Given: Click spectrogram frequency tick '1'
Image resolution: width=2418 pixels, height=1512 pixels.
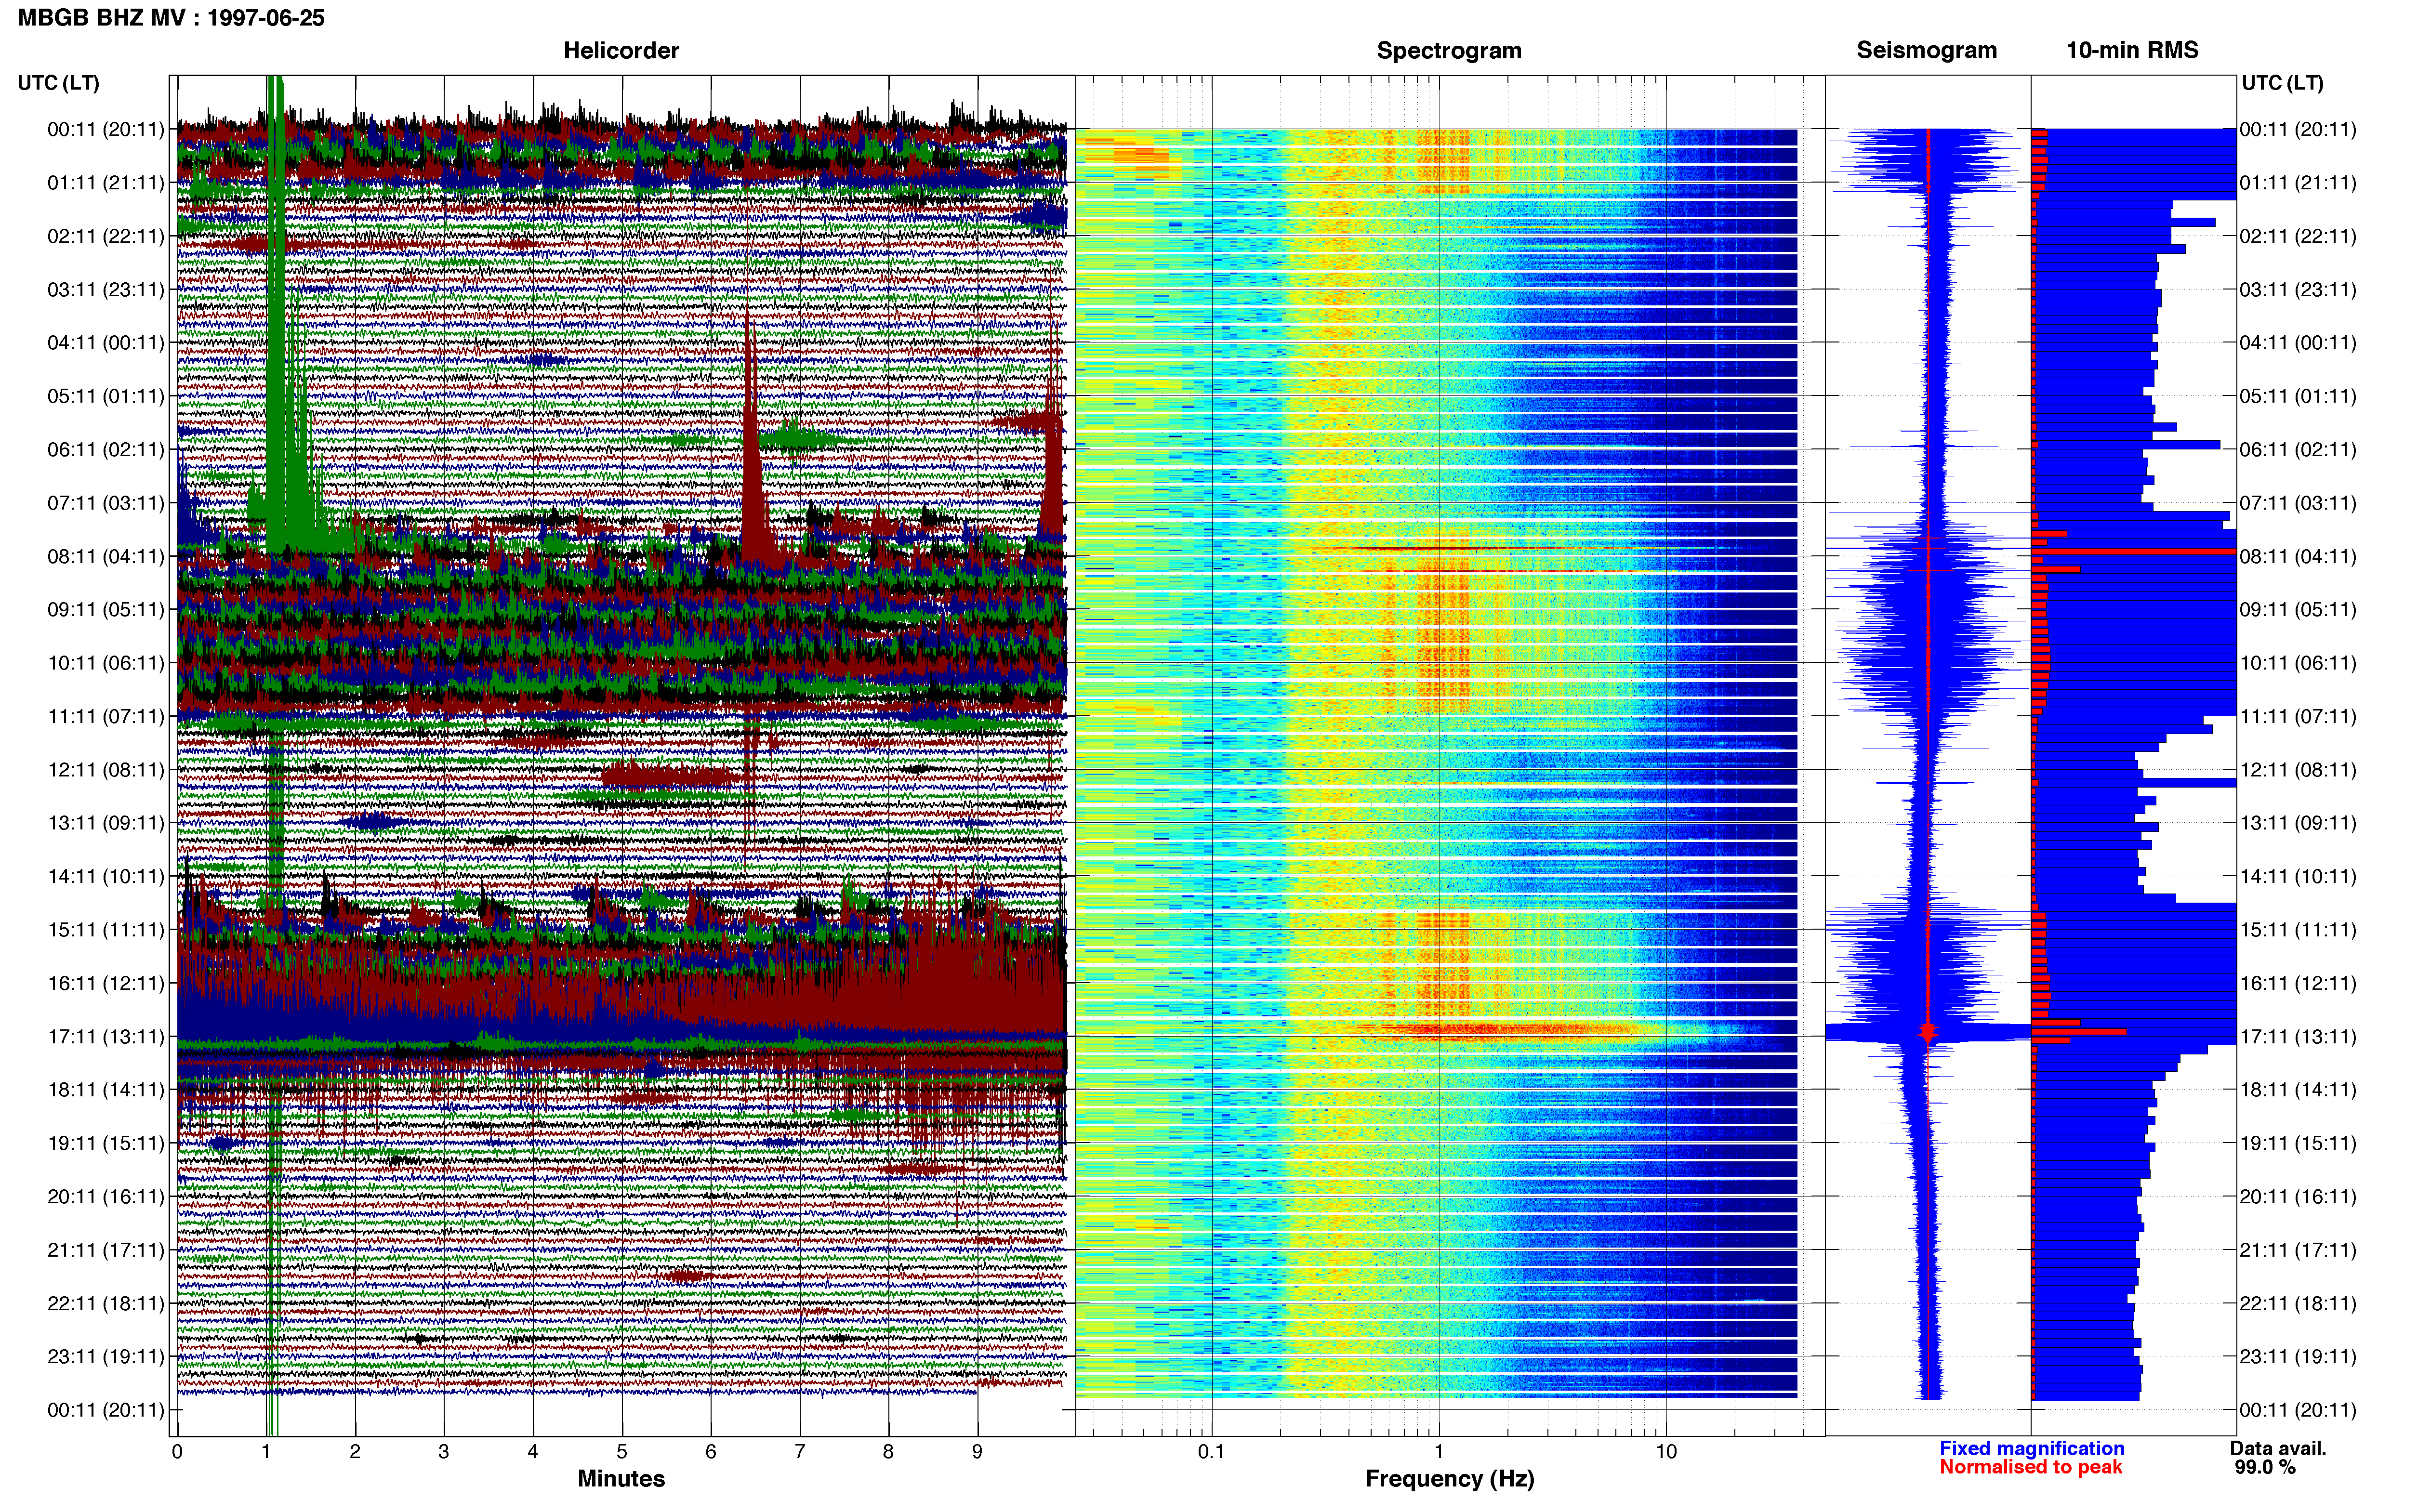Looking at the screenshot, I should [x=1439, y=1452].
